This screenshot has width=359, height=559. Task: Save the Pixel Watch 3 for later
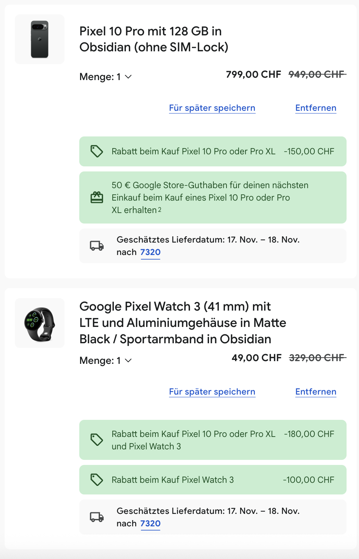[212, 392]
